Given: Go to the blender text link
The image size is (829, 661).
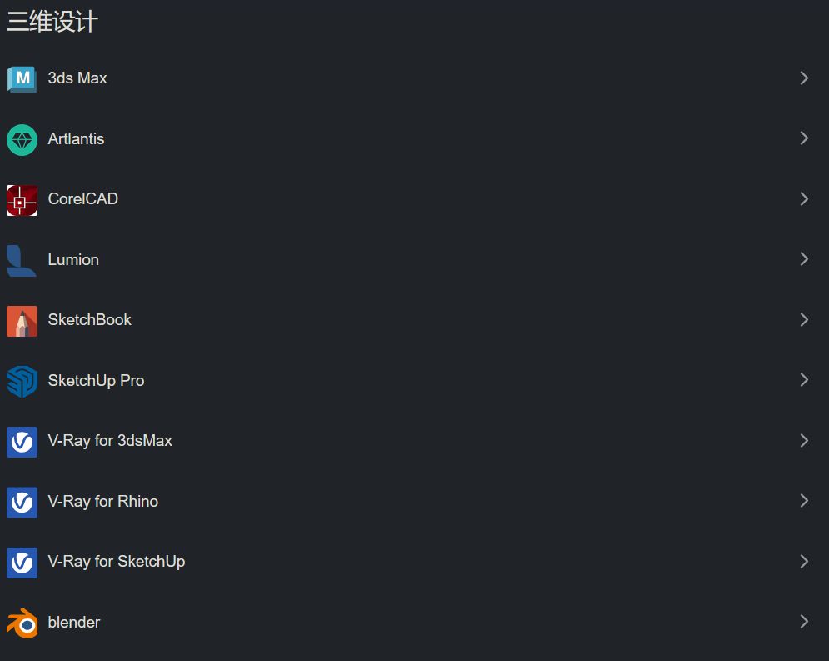Looking at the screenshot, I should pyautogui.click(x=74, y=623).
